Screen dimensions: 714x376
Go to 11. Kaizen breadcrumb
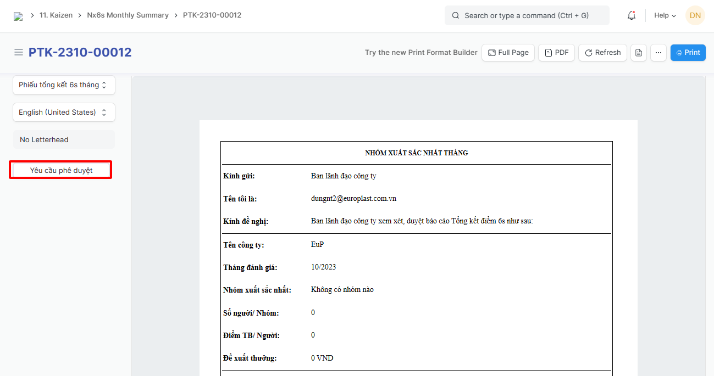coord(56,15)
